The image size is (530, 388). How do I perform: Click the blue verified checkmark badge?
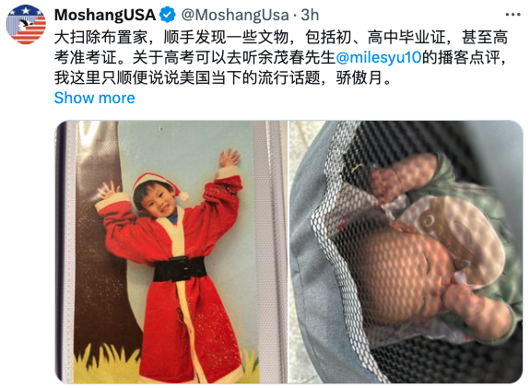[168, 15]
